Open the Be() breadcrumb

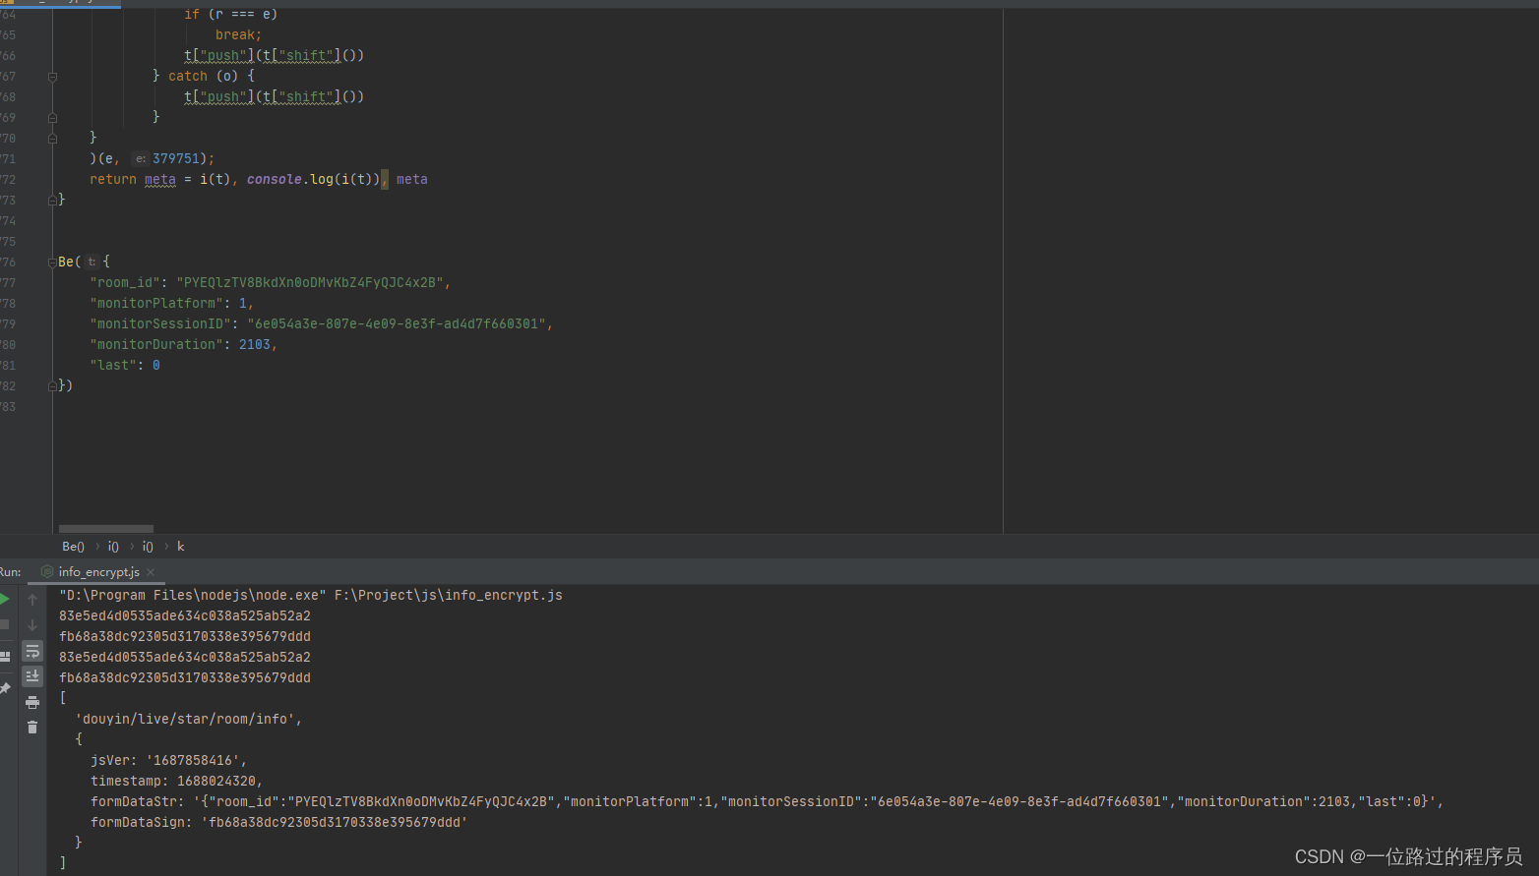[x=74, y=547]
